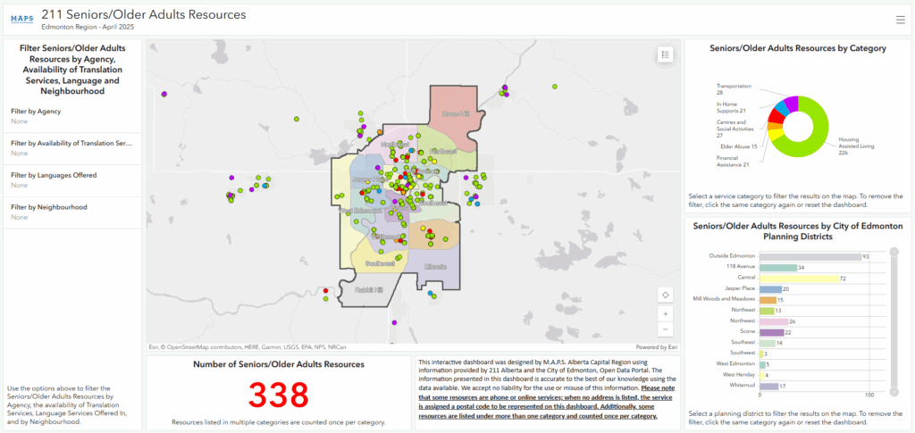The height and width of the screenshot is (433, 915).
Task: Click the find my location map button
Action: (665, 295)
